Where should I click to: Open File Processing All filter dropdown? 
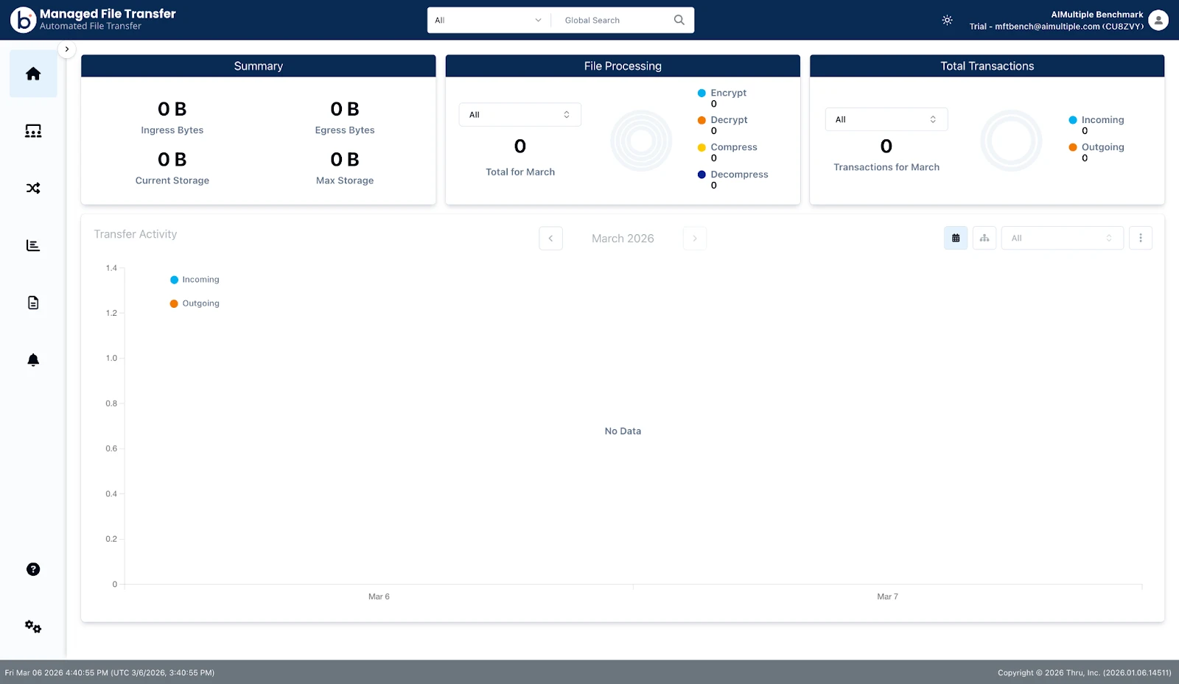[520, 115]
